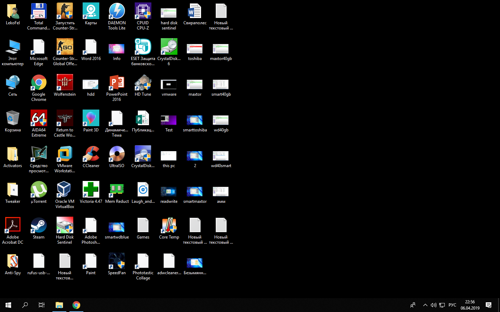Switch to Chrome on the taskbar

76,305
